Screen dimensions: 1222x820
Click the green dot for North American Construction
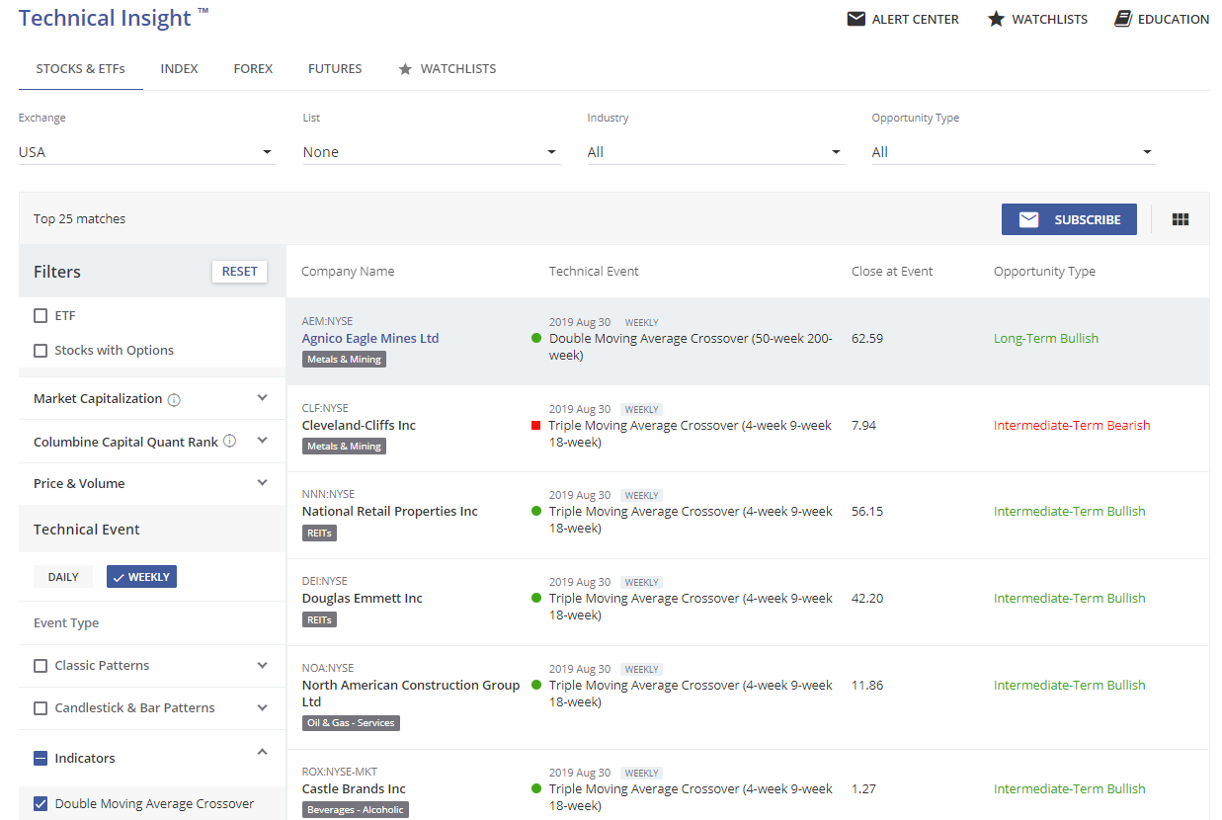536,685
